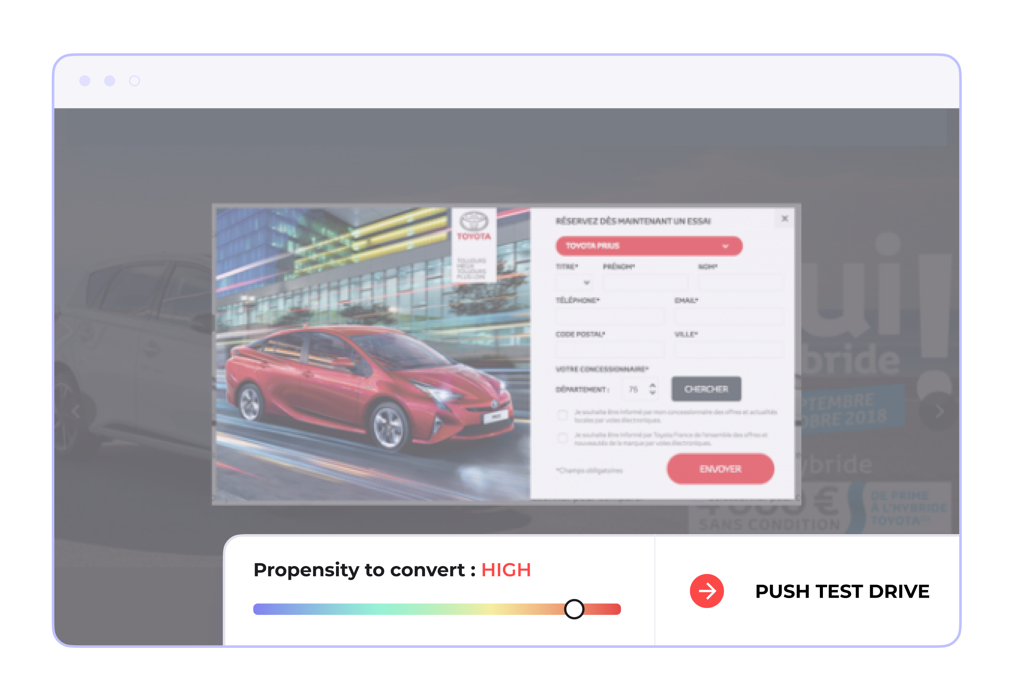
Task: Check the Toyota France offers checkbox
Action: (562, 438)
